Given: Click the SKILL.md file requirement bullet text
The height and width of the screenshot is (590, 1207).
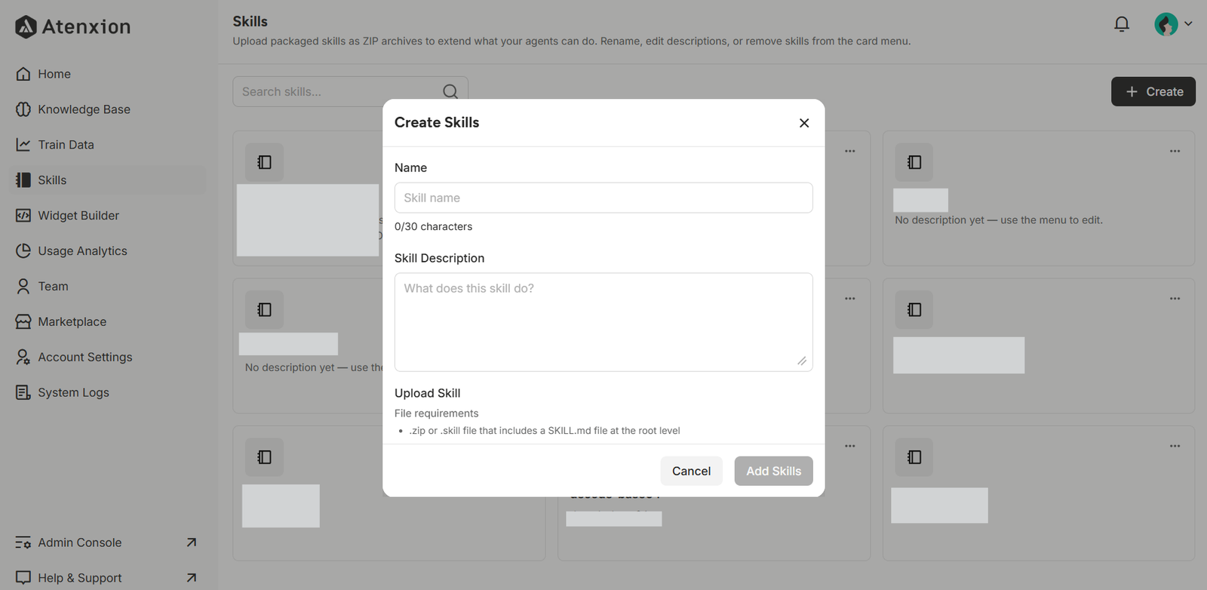Looking at the screenshot, I should pos(545,431).
